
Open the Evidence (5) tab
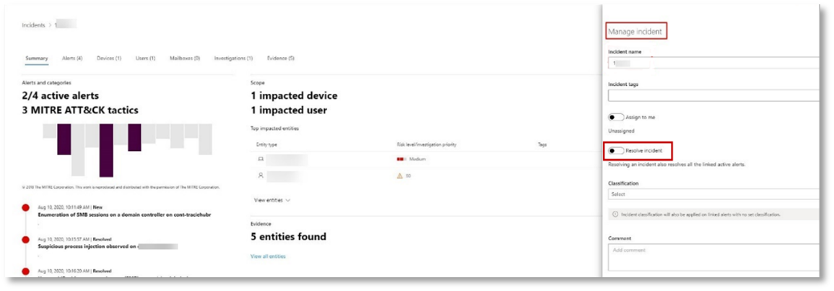point(281,58)
